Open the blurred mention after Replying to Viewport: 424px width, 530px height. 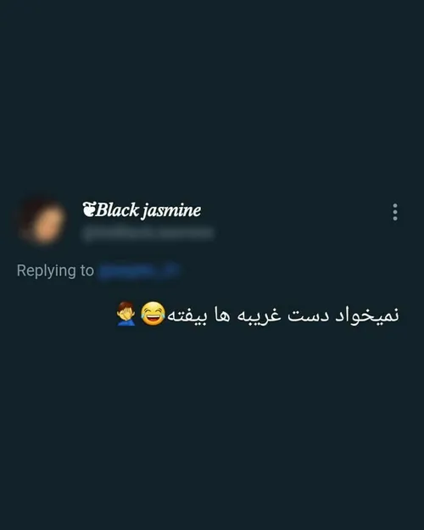click(x=138, y=271)
